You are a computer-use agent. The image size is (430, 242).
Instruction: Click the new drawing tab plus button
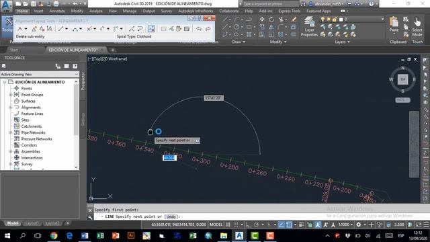pyautogui.click(x=112, y=50)
